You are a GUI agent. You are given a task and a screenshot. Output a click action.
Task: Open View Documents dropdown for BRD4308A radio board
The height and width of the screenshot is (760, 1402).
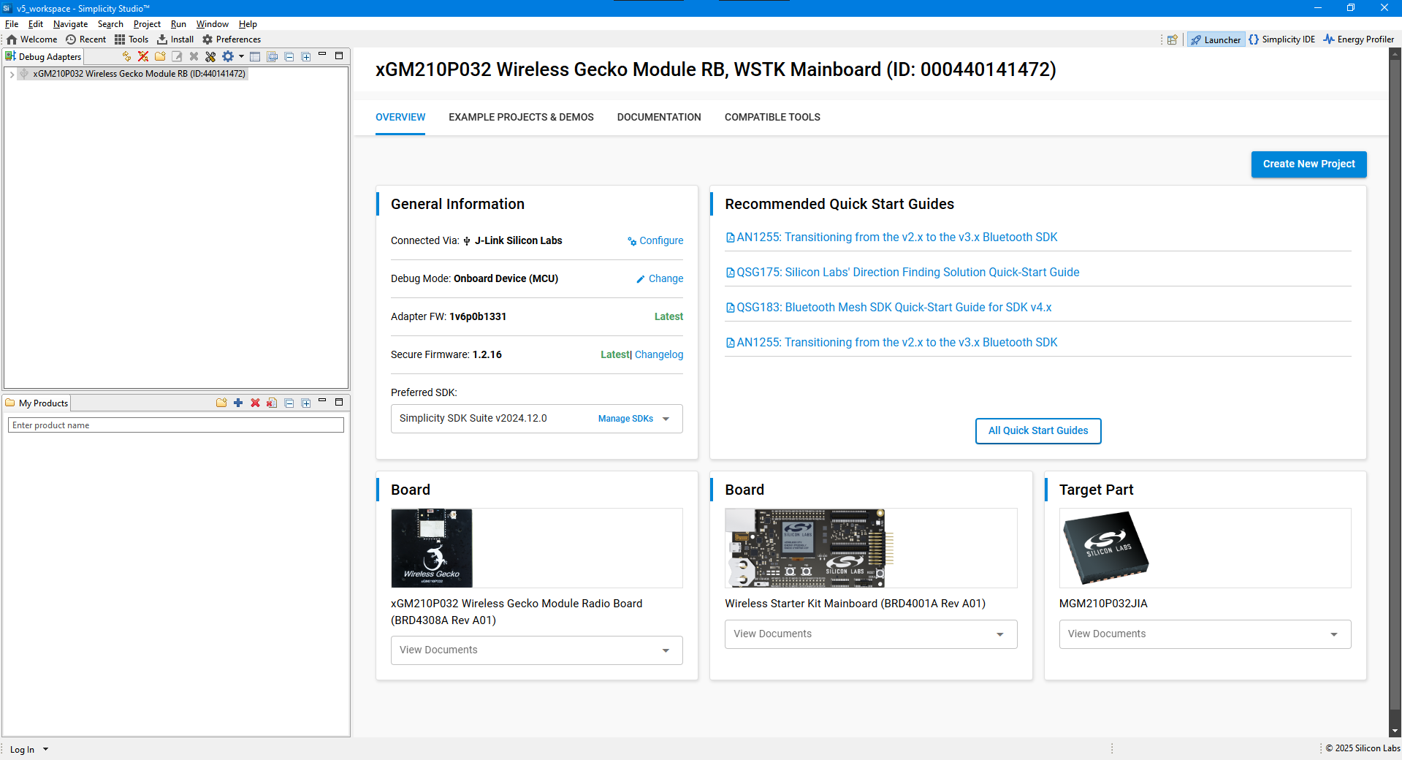point(537,650)
